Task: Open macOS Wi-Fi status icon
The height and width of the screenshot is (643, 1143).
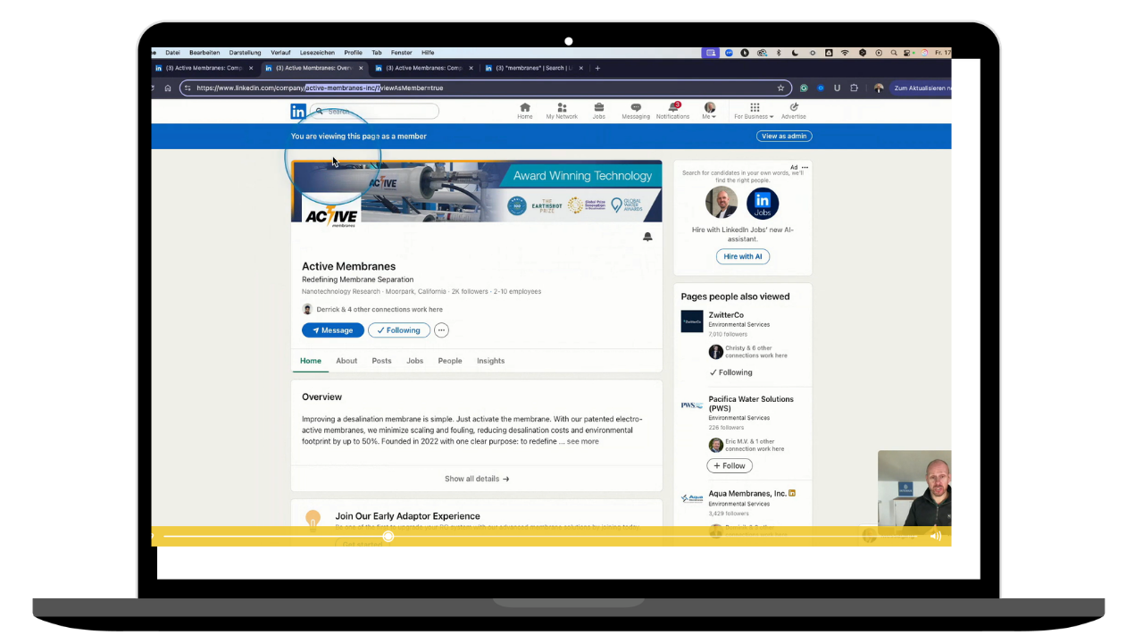Action: [x=845, y=53]
